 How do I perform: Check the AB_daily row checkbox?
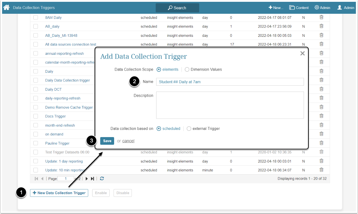36,26
